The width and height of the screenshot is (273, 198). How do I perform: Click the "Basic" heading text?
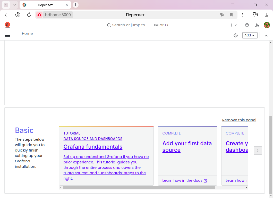[x=24, y=130]
